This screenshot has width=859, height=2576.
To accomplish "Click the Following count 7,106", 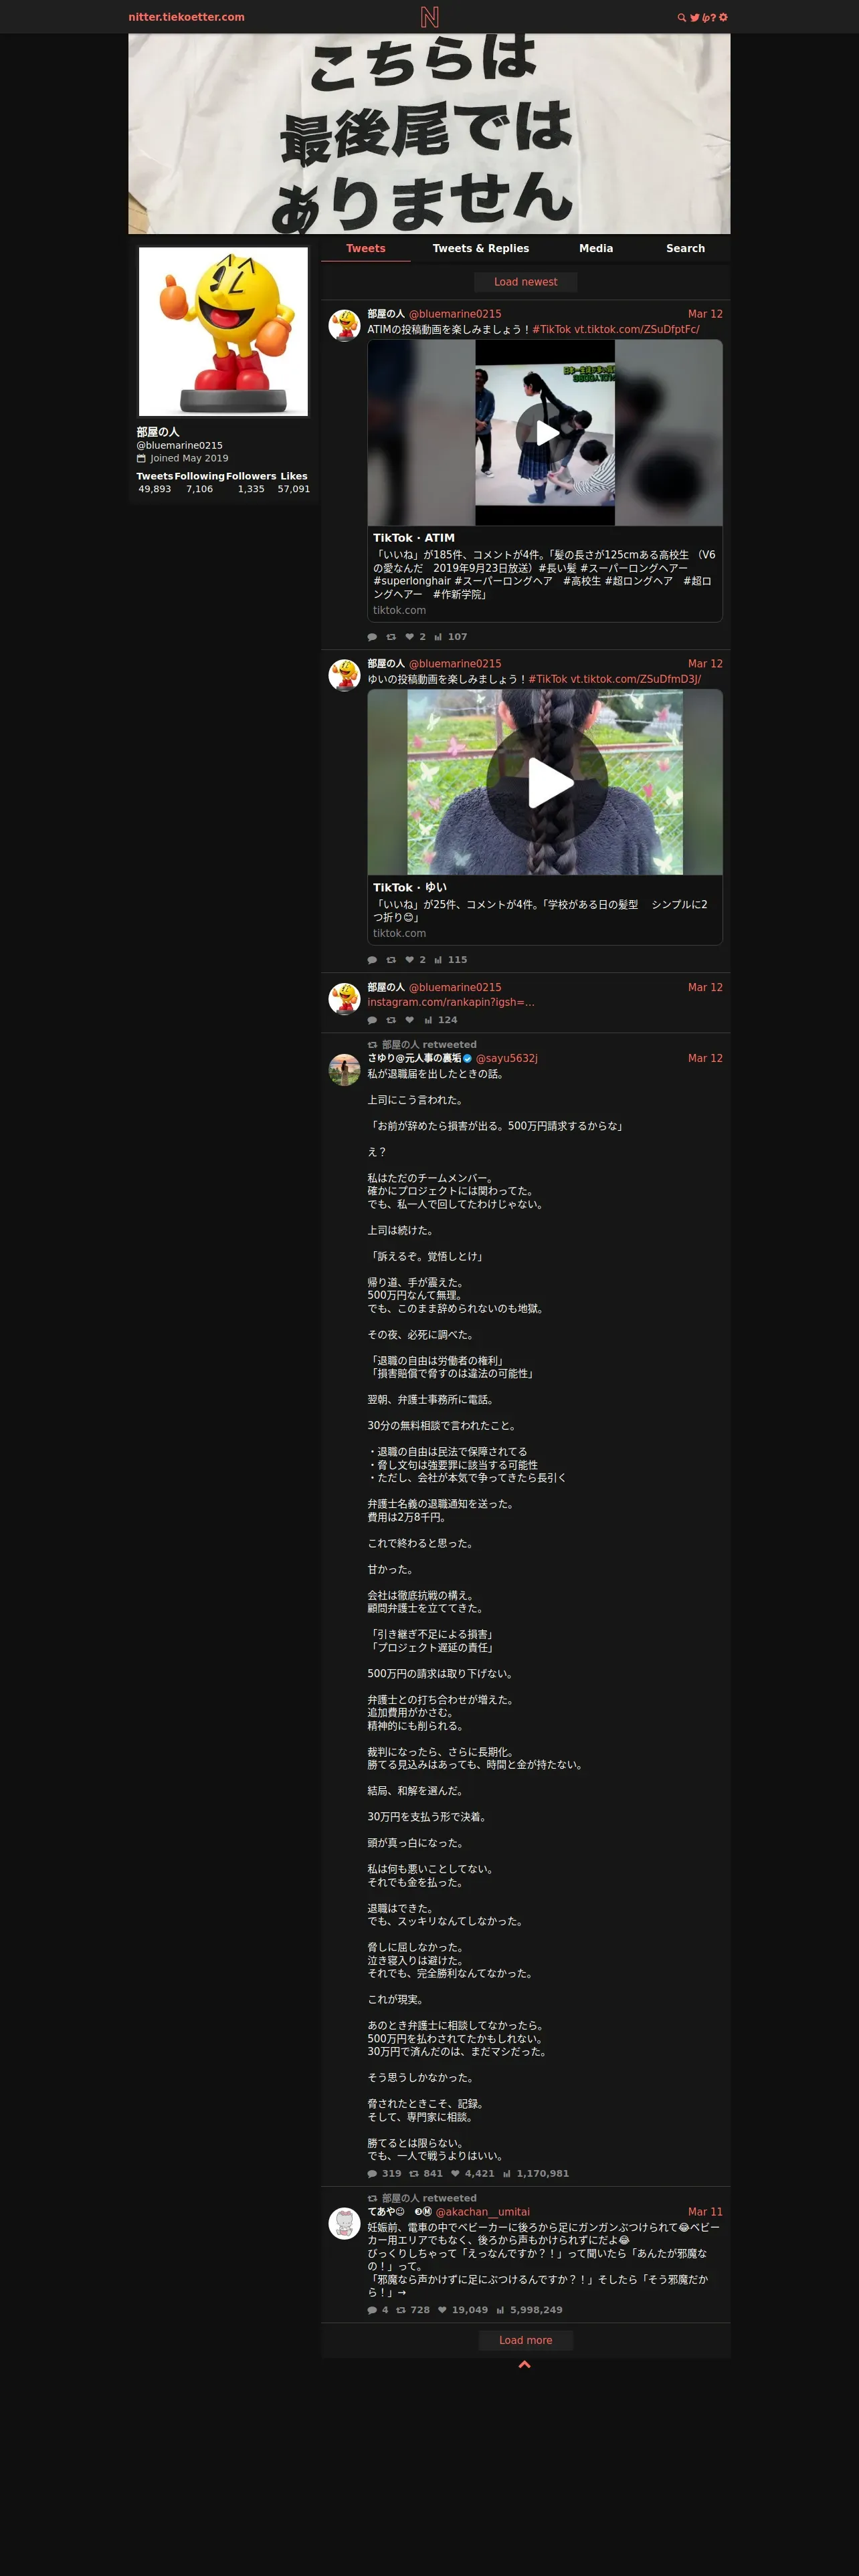I will [200, 489].
